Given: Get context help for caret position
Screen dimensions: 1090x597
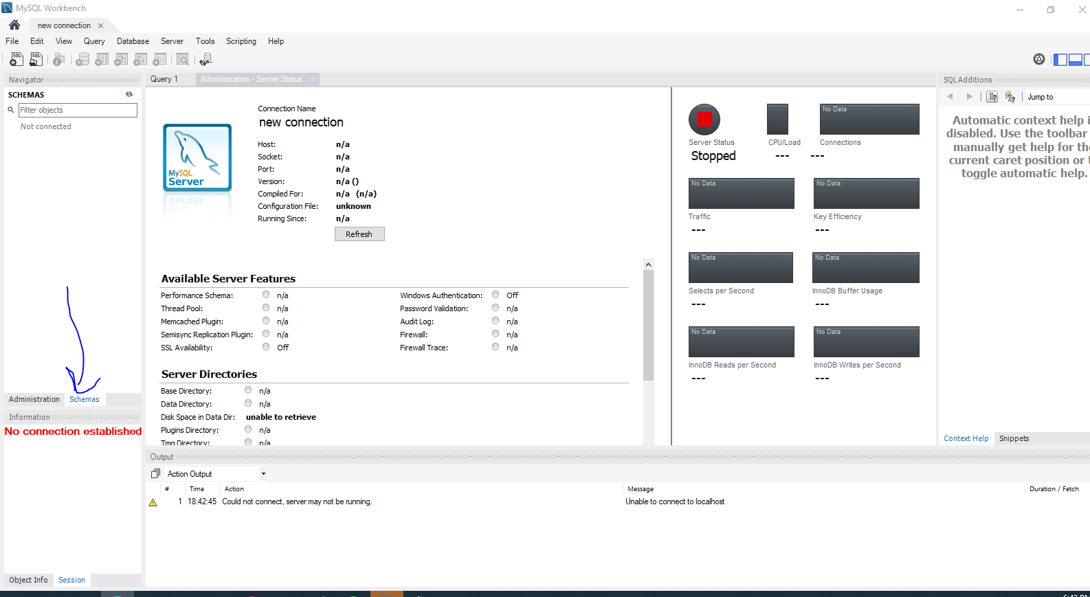Looking at the screenshot, I should coord(992,97).
